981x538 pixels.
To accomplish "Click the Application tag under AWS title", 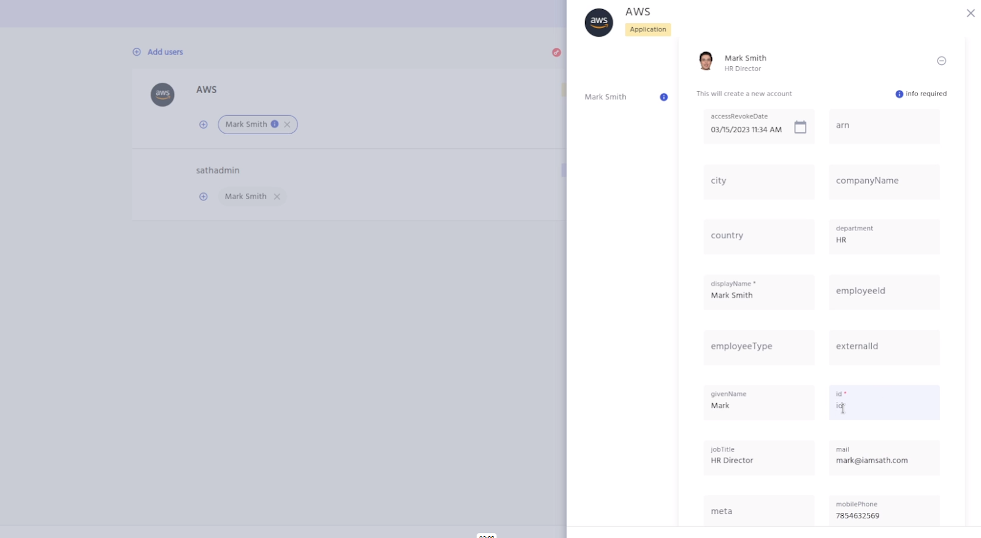I will pyautogui.click(x=647, y=29).
